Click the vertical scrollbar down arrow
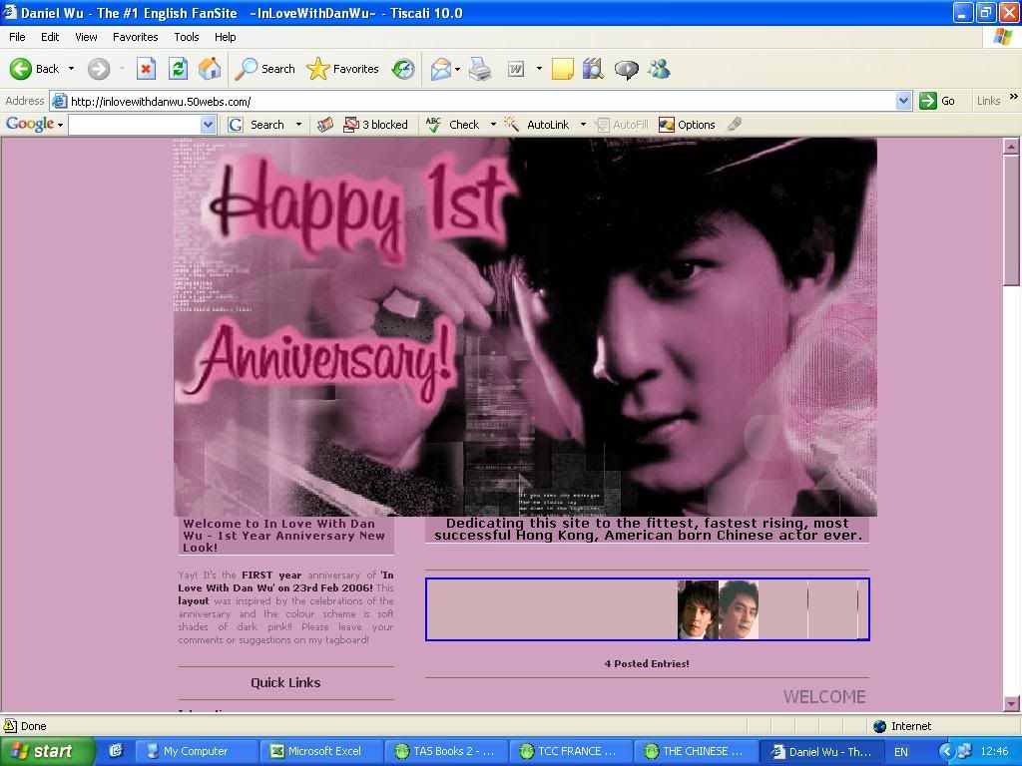This screenshot has height=766, width=1022. 1011,703
